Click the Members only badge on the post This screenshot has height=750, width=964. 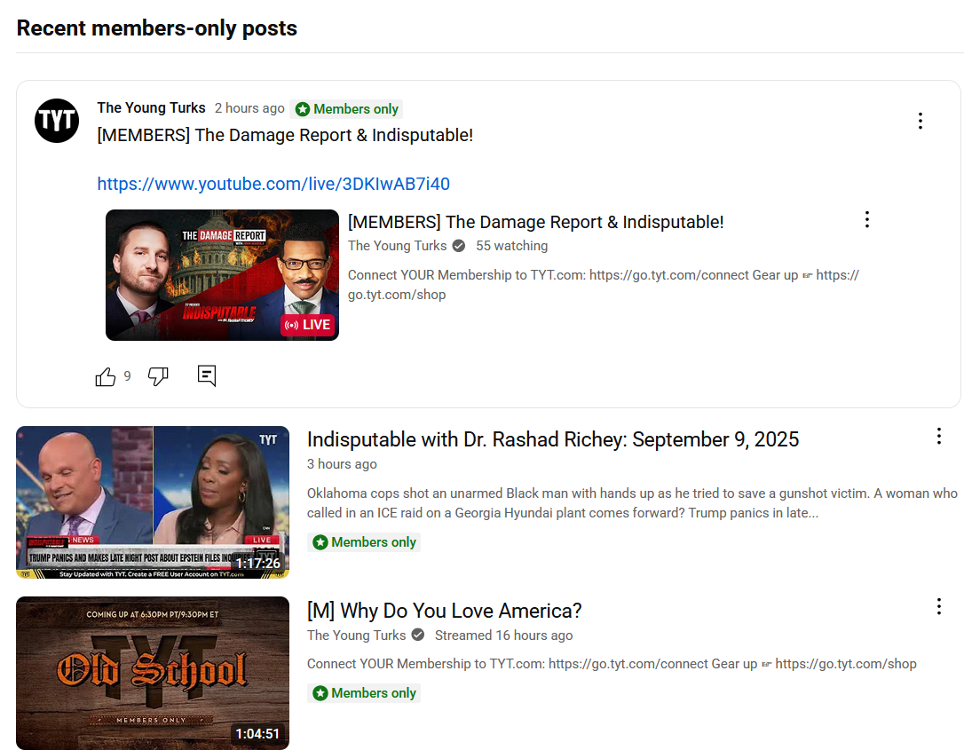click(347, 109)
